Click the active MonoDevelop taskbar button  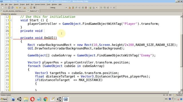[x=65, y=99]
